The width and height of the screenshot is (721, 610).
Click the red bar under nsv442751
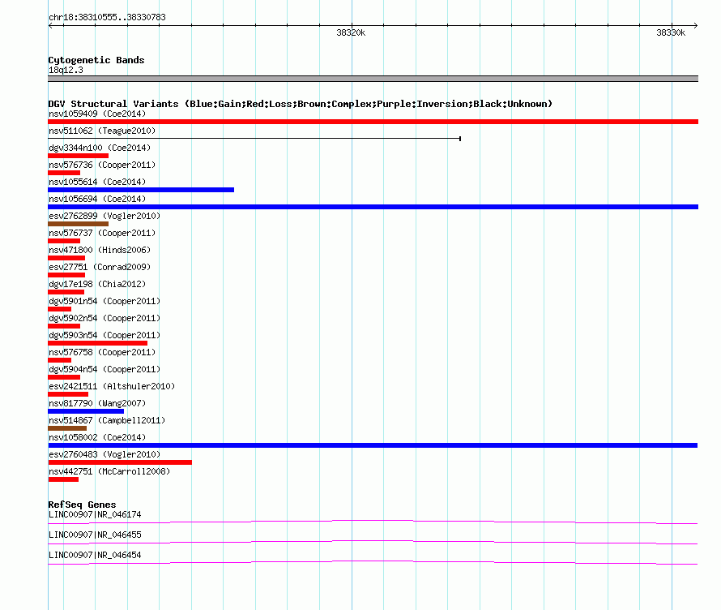click(x=63, y=479)
